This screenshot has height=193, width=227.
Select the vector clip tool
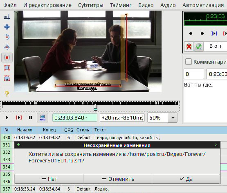(7, 78)
